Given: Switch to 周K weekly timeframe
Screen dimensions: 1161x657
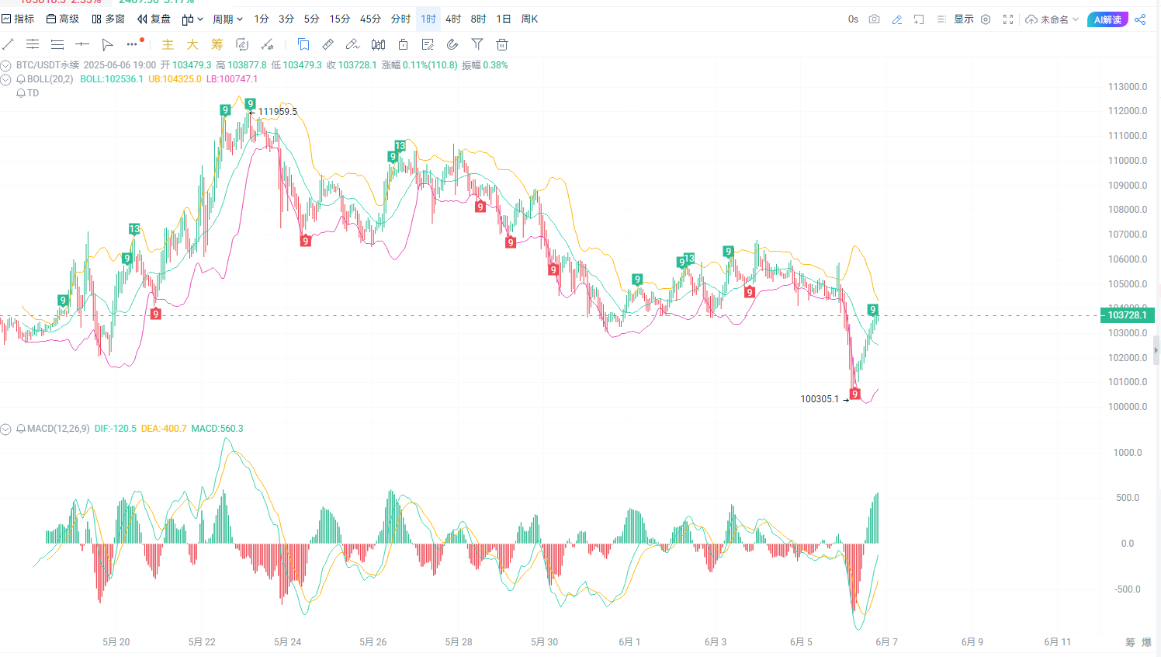Looking at the screenshot, I should 530,19.
